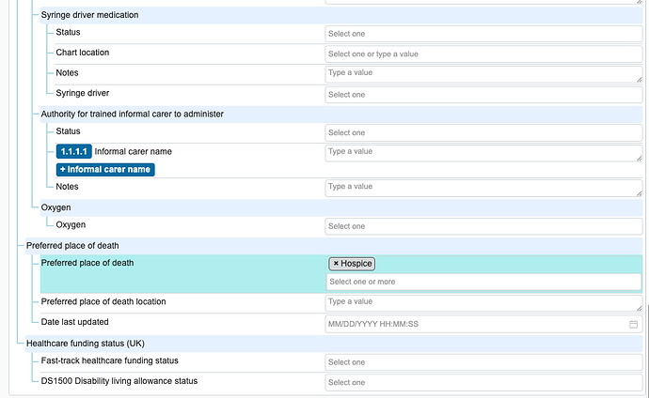The height and width of the screenshot is (398, 649).
Task: Select the Preferred place of death section header
Action: (x=334, y=246)
